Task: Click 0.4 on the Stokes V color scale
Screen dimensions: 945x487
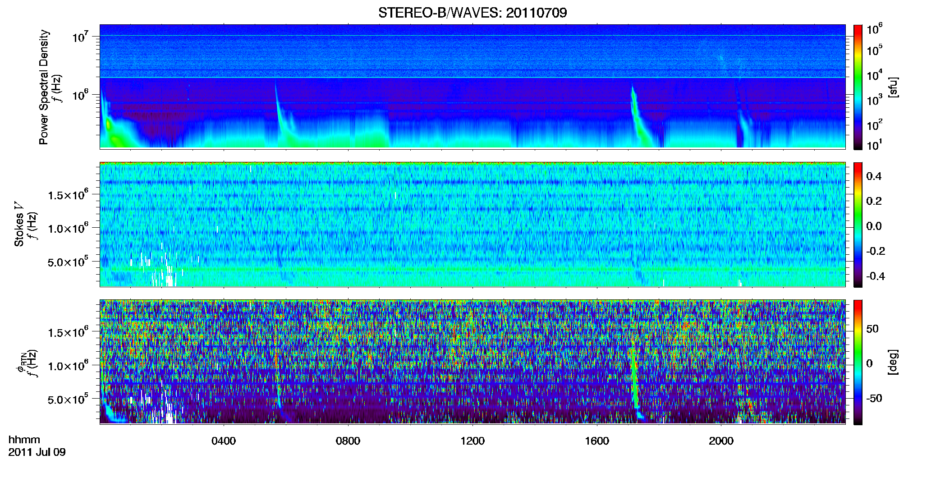Action: pyautogui.click(x=874, y=176)
